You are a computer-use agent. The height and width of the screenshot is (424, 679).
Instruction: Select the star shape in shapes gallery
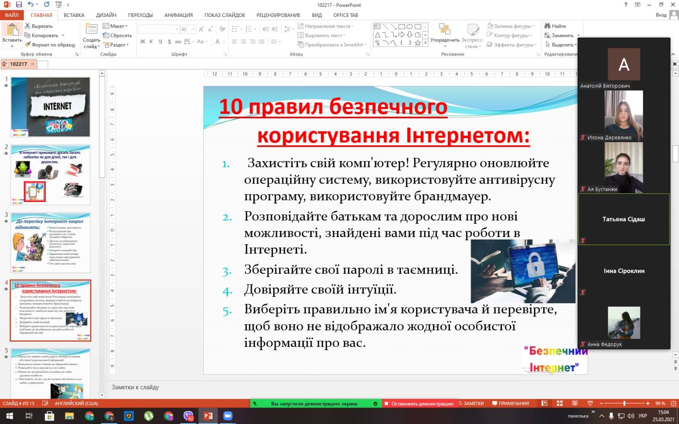click(x=418, y=43)
